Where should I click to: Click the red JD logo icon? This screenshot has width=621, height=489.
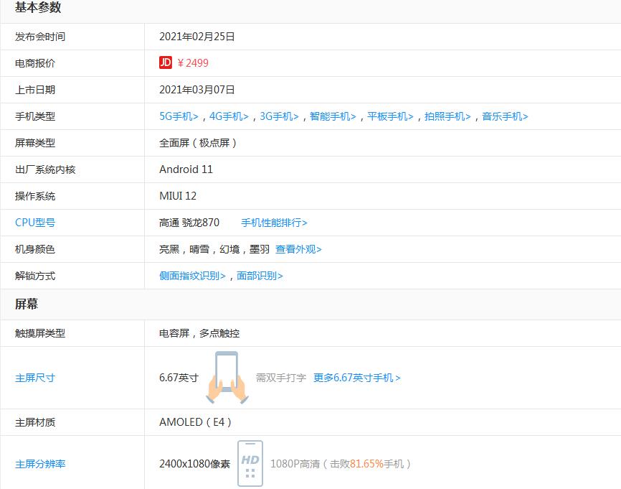(x=166, y=63)
